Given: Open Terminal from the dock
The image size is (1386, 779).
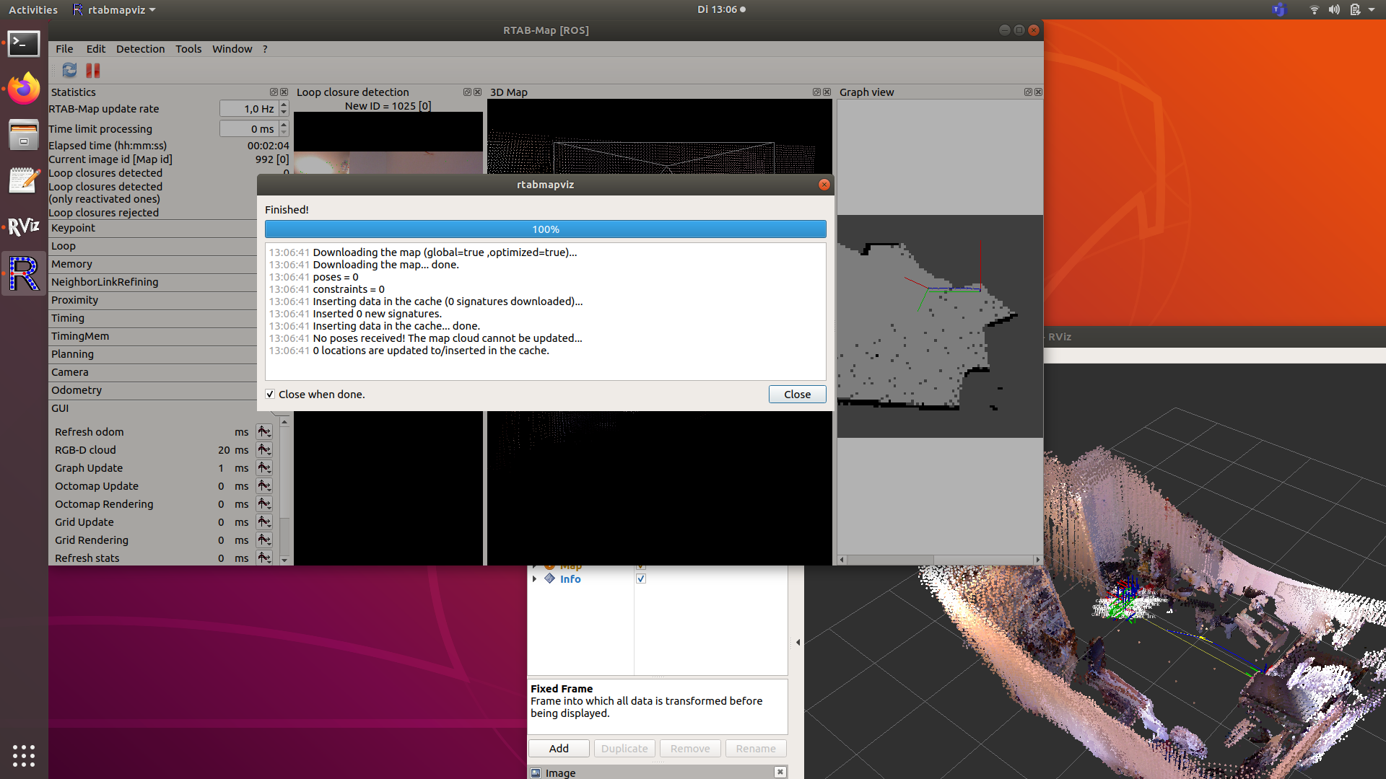Looking at the screenshot, I should pyautogui.click(x=24, y=43).
